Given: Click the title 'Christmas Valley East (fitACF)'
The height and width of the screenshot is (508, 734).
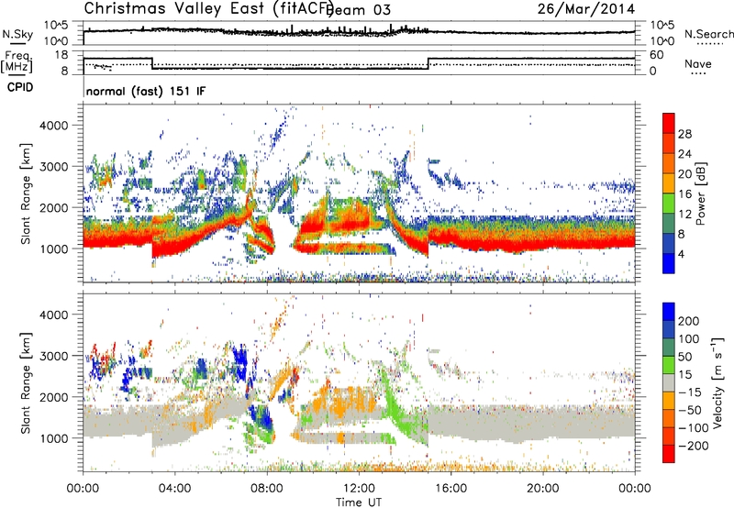Looking at the screenshot, I should 209,9.
